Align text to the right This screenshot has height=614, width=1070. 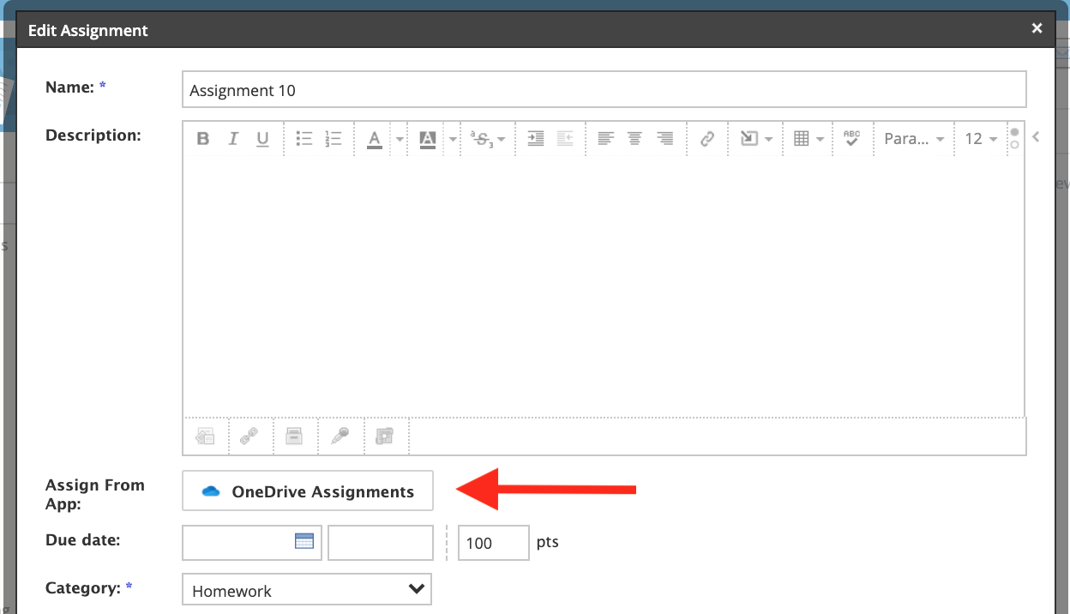[x=665, y=138]
